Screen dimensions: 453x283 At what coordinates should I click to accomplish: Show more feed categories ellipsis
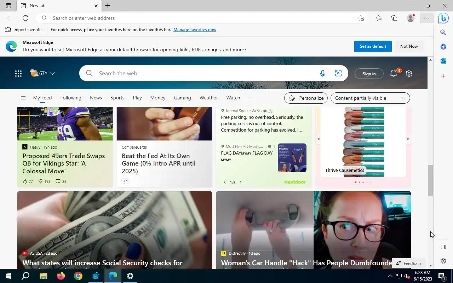click(x=250, y=98)
